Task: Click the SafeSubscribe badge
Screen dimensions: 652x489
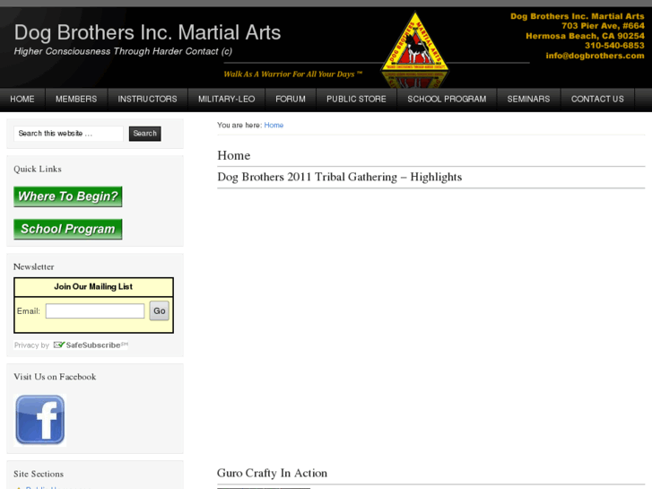Action: click(x=91, y=345)
